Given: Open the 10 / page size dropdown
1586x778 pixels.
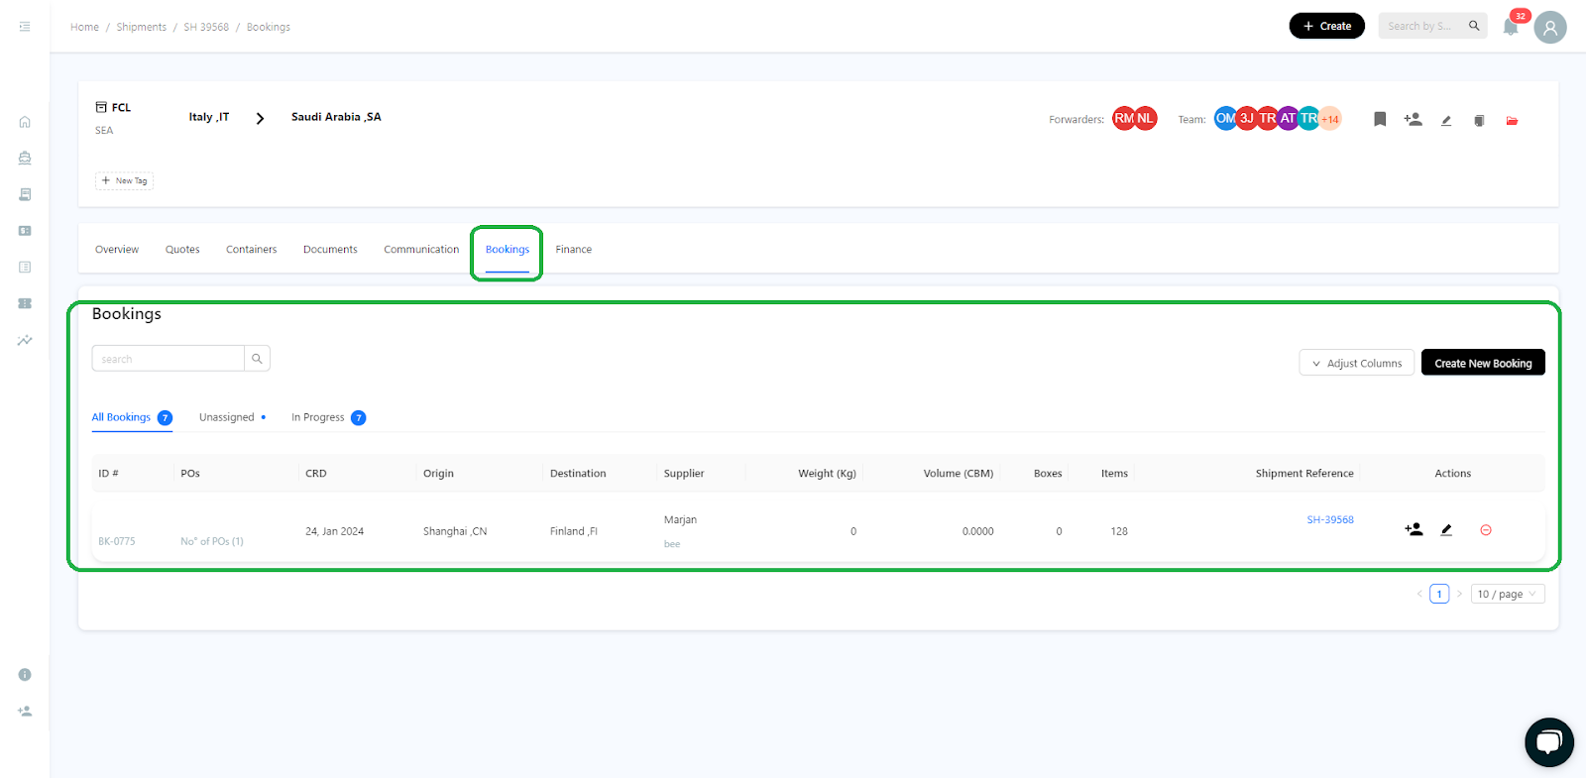Looking at the screenshot, I should click(x=1507, y=594).
